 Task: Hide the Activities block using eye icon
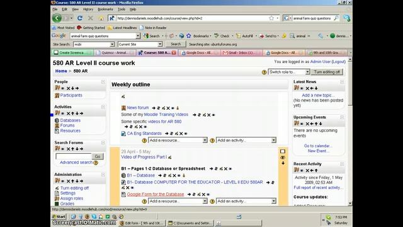click(63, 113)
